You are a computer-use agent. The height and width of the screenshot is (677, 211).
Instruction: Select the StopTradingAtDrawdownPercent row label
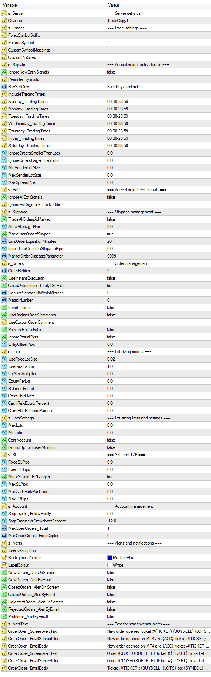tap(37, 521)
